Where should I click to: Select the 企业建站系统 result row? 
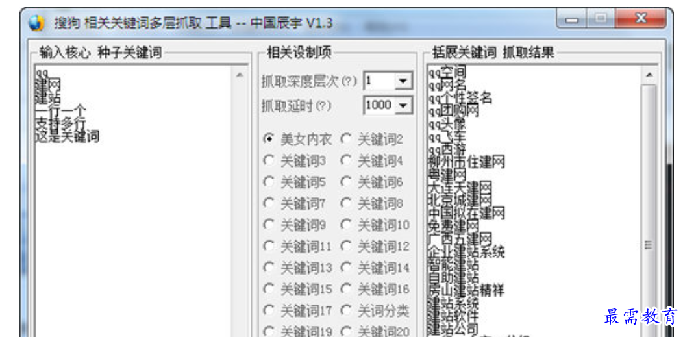(x=467, y=252)
